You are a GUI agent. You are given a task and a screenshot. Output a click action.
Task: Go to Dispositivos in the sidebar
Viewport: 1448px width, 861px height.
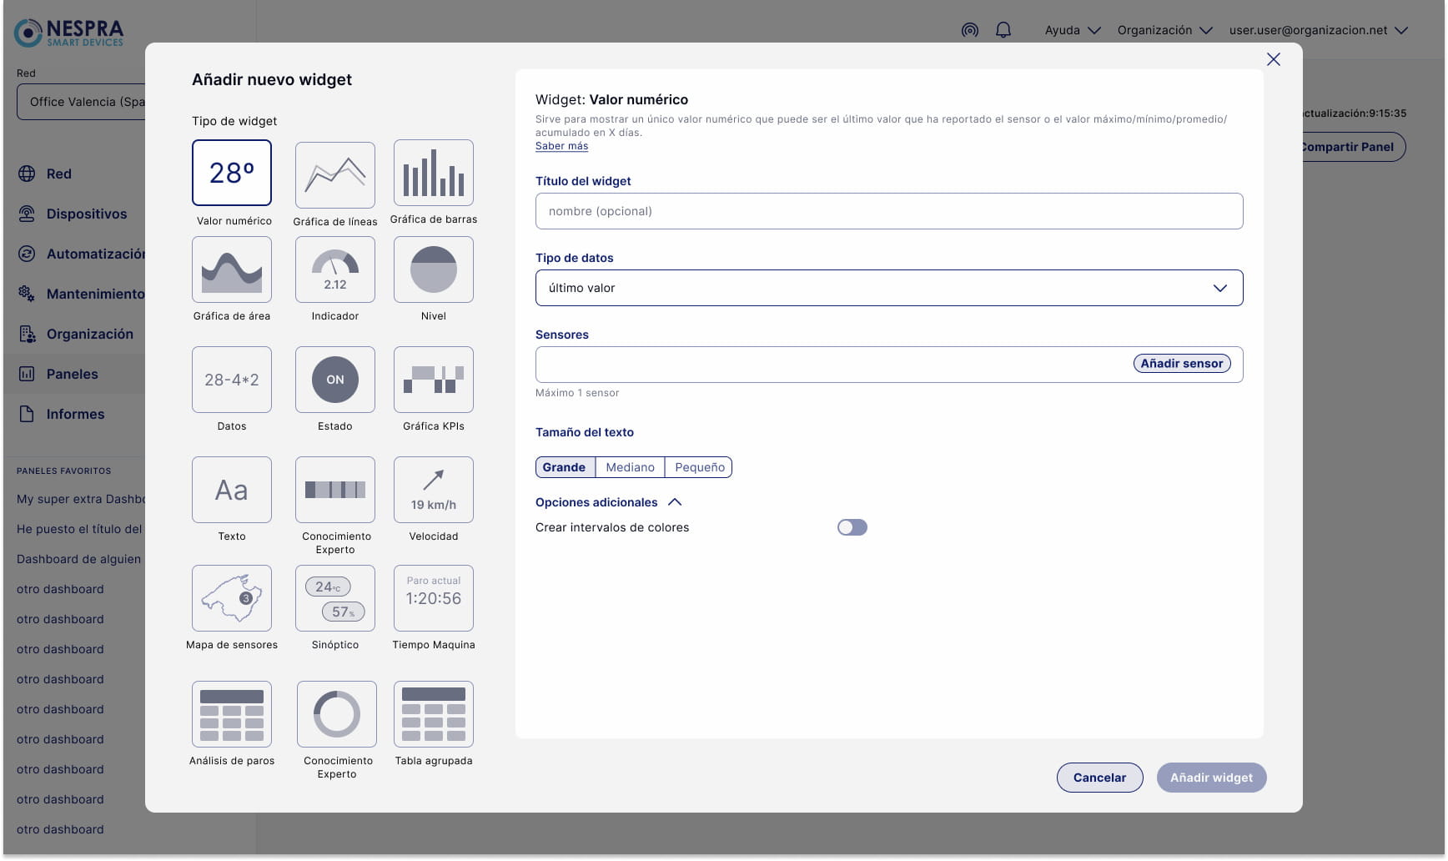(86, 214)
